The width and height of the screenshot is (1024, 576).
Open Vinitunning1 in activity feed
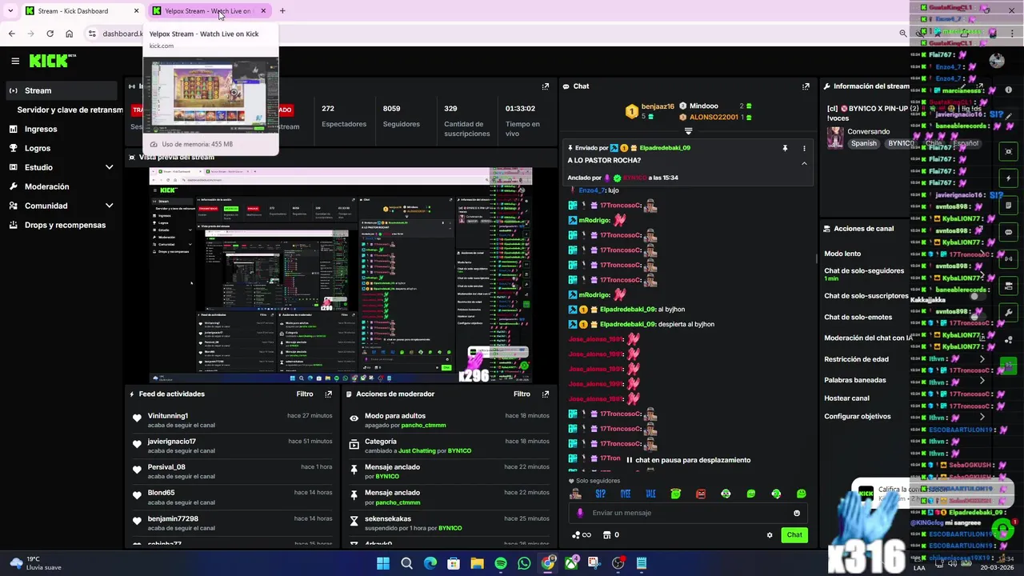(x=167, y=416)
